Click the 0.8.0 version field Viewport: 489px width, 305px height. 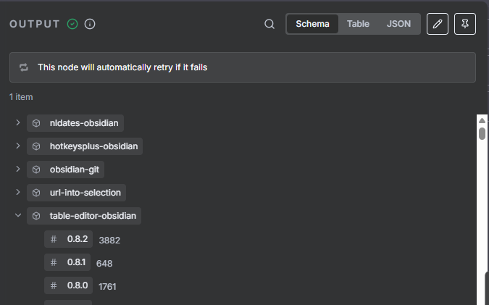tap(77, 285)
